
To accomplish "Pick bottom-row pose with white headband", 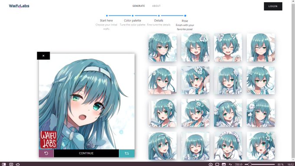I will click(163, 146).
